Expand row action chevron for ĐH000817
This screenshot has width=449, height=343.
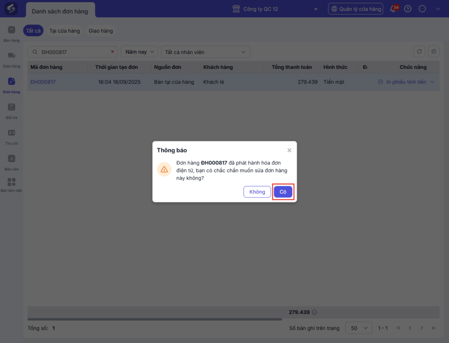tap(432, 82)
